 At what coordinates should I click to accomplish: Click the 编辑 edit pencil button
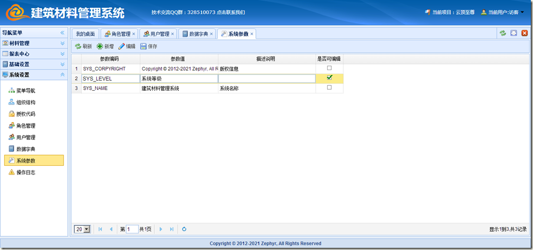[127, 47]
